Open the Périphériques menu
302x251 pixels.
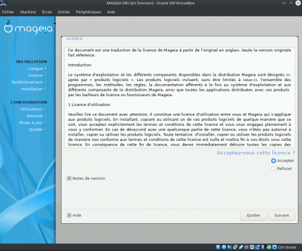(88, 12)
